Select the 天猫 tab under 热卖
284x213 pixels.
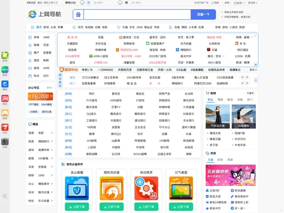click(210, 160)
